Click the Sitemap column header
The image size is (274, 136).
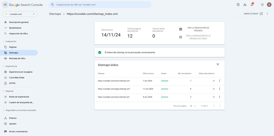(101, 73)
